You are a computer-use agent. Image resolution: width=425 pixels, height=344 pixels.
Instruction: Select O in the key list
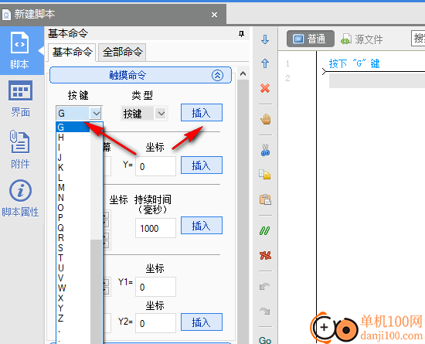(73, 208)
